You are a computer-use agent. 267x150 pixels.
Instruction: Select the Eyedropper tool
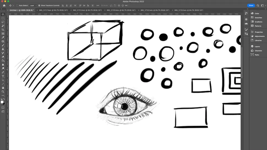coord(3,37)
